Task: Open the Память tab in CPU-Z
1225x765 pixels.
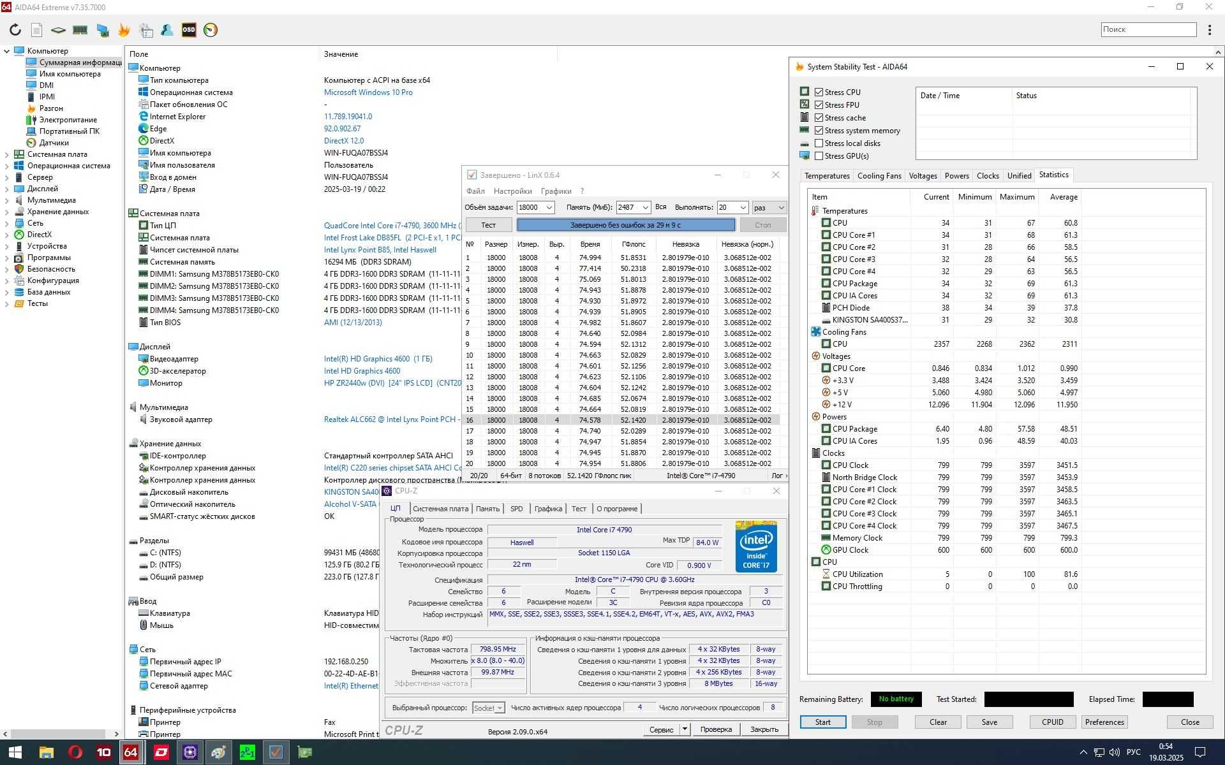Action: (x=487, y=509)
